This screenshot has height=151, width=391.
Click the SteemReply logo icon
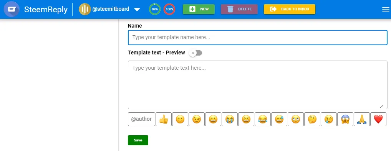12,9
